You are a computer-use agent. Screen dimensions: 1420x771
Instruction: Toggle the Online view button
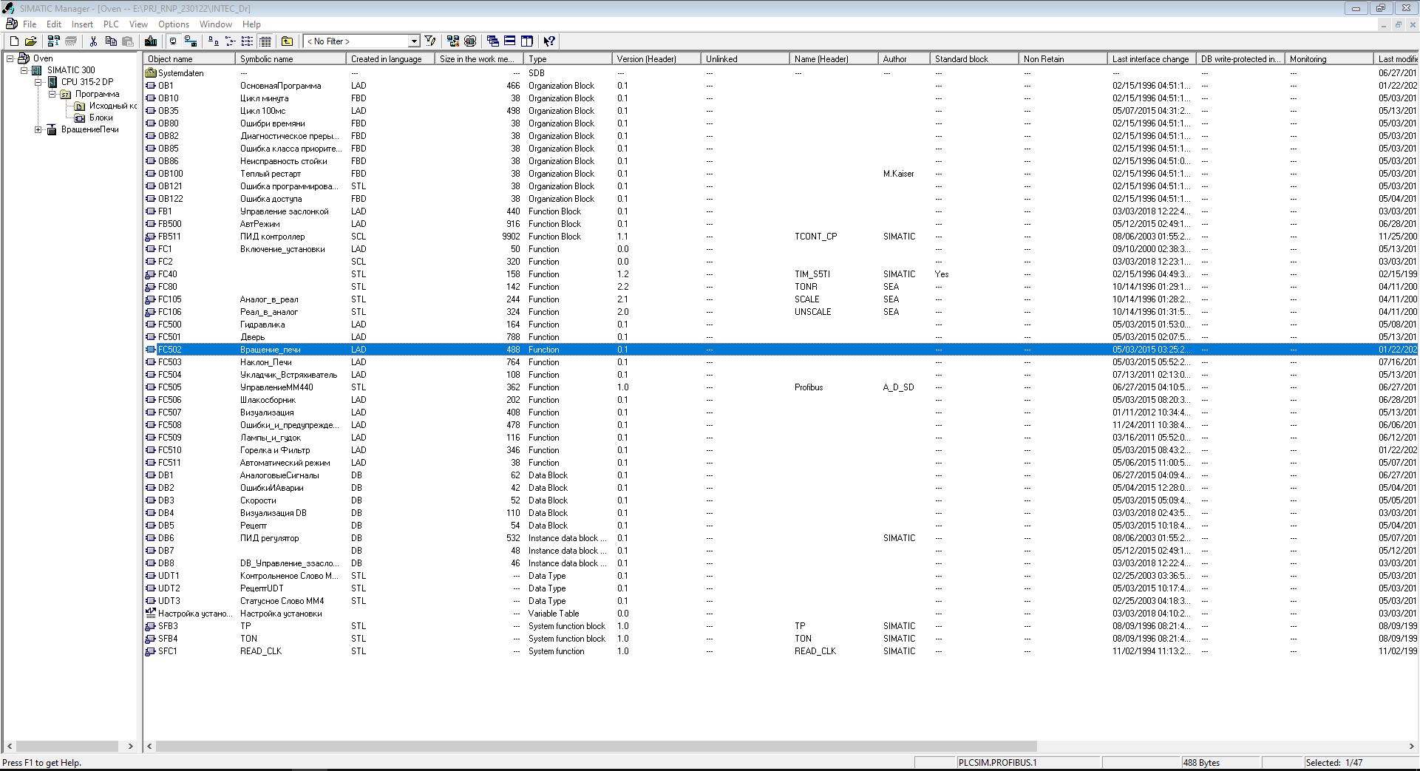coord(191,41)
